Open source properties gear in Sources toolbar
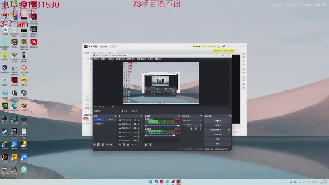Viewport: 329px width, 185px height. 128,145
